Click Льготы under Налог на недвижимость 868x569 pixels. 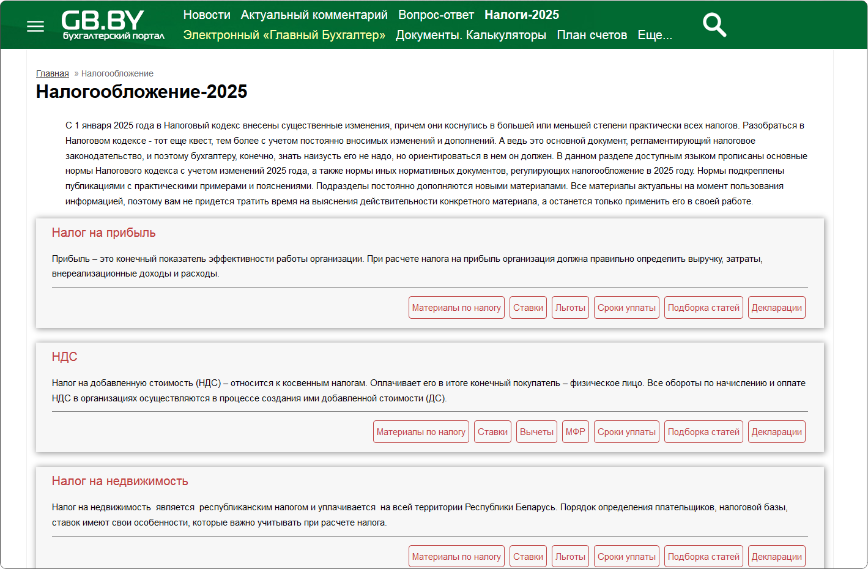coord(570,557)
